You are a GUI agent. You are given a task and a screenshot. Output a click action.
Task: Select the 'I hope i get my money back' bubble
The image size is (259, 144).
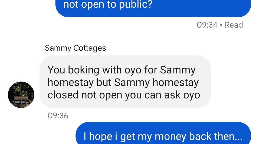click(x=163, y=133)
